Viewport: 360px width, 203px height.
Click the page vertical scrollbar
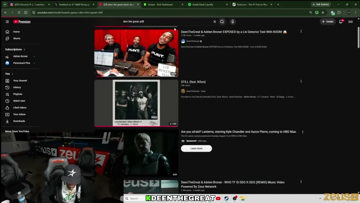(x=358, y=37)
